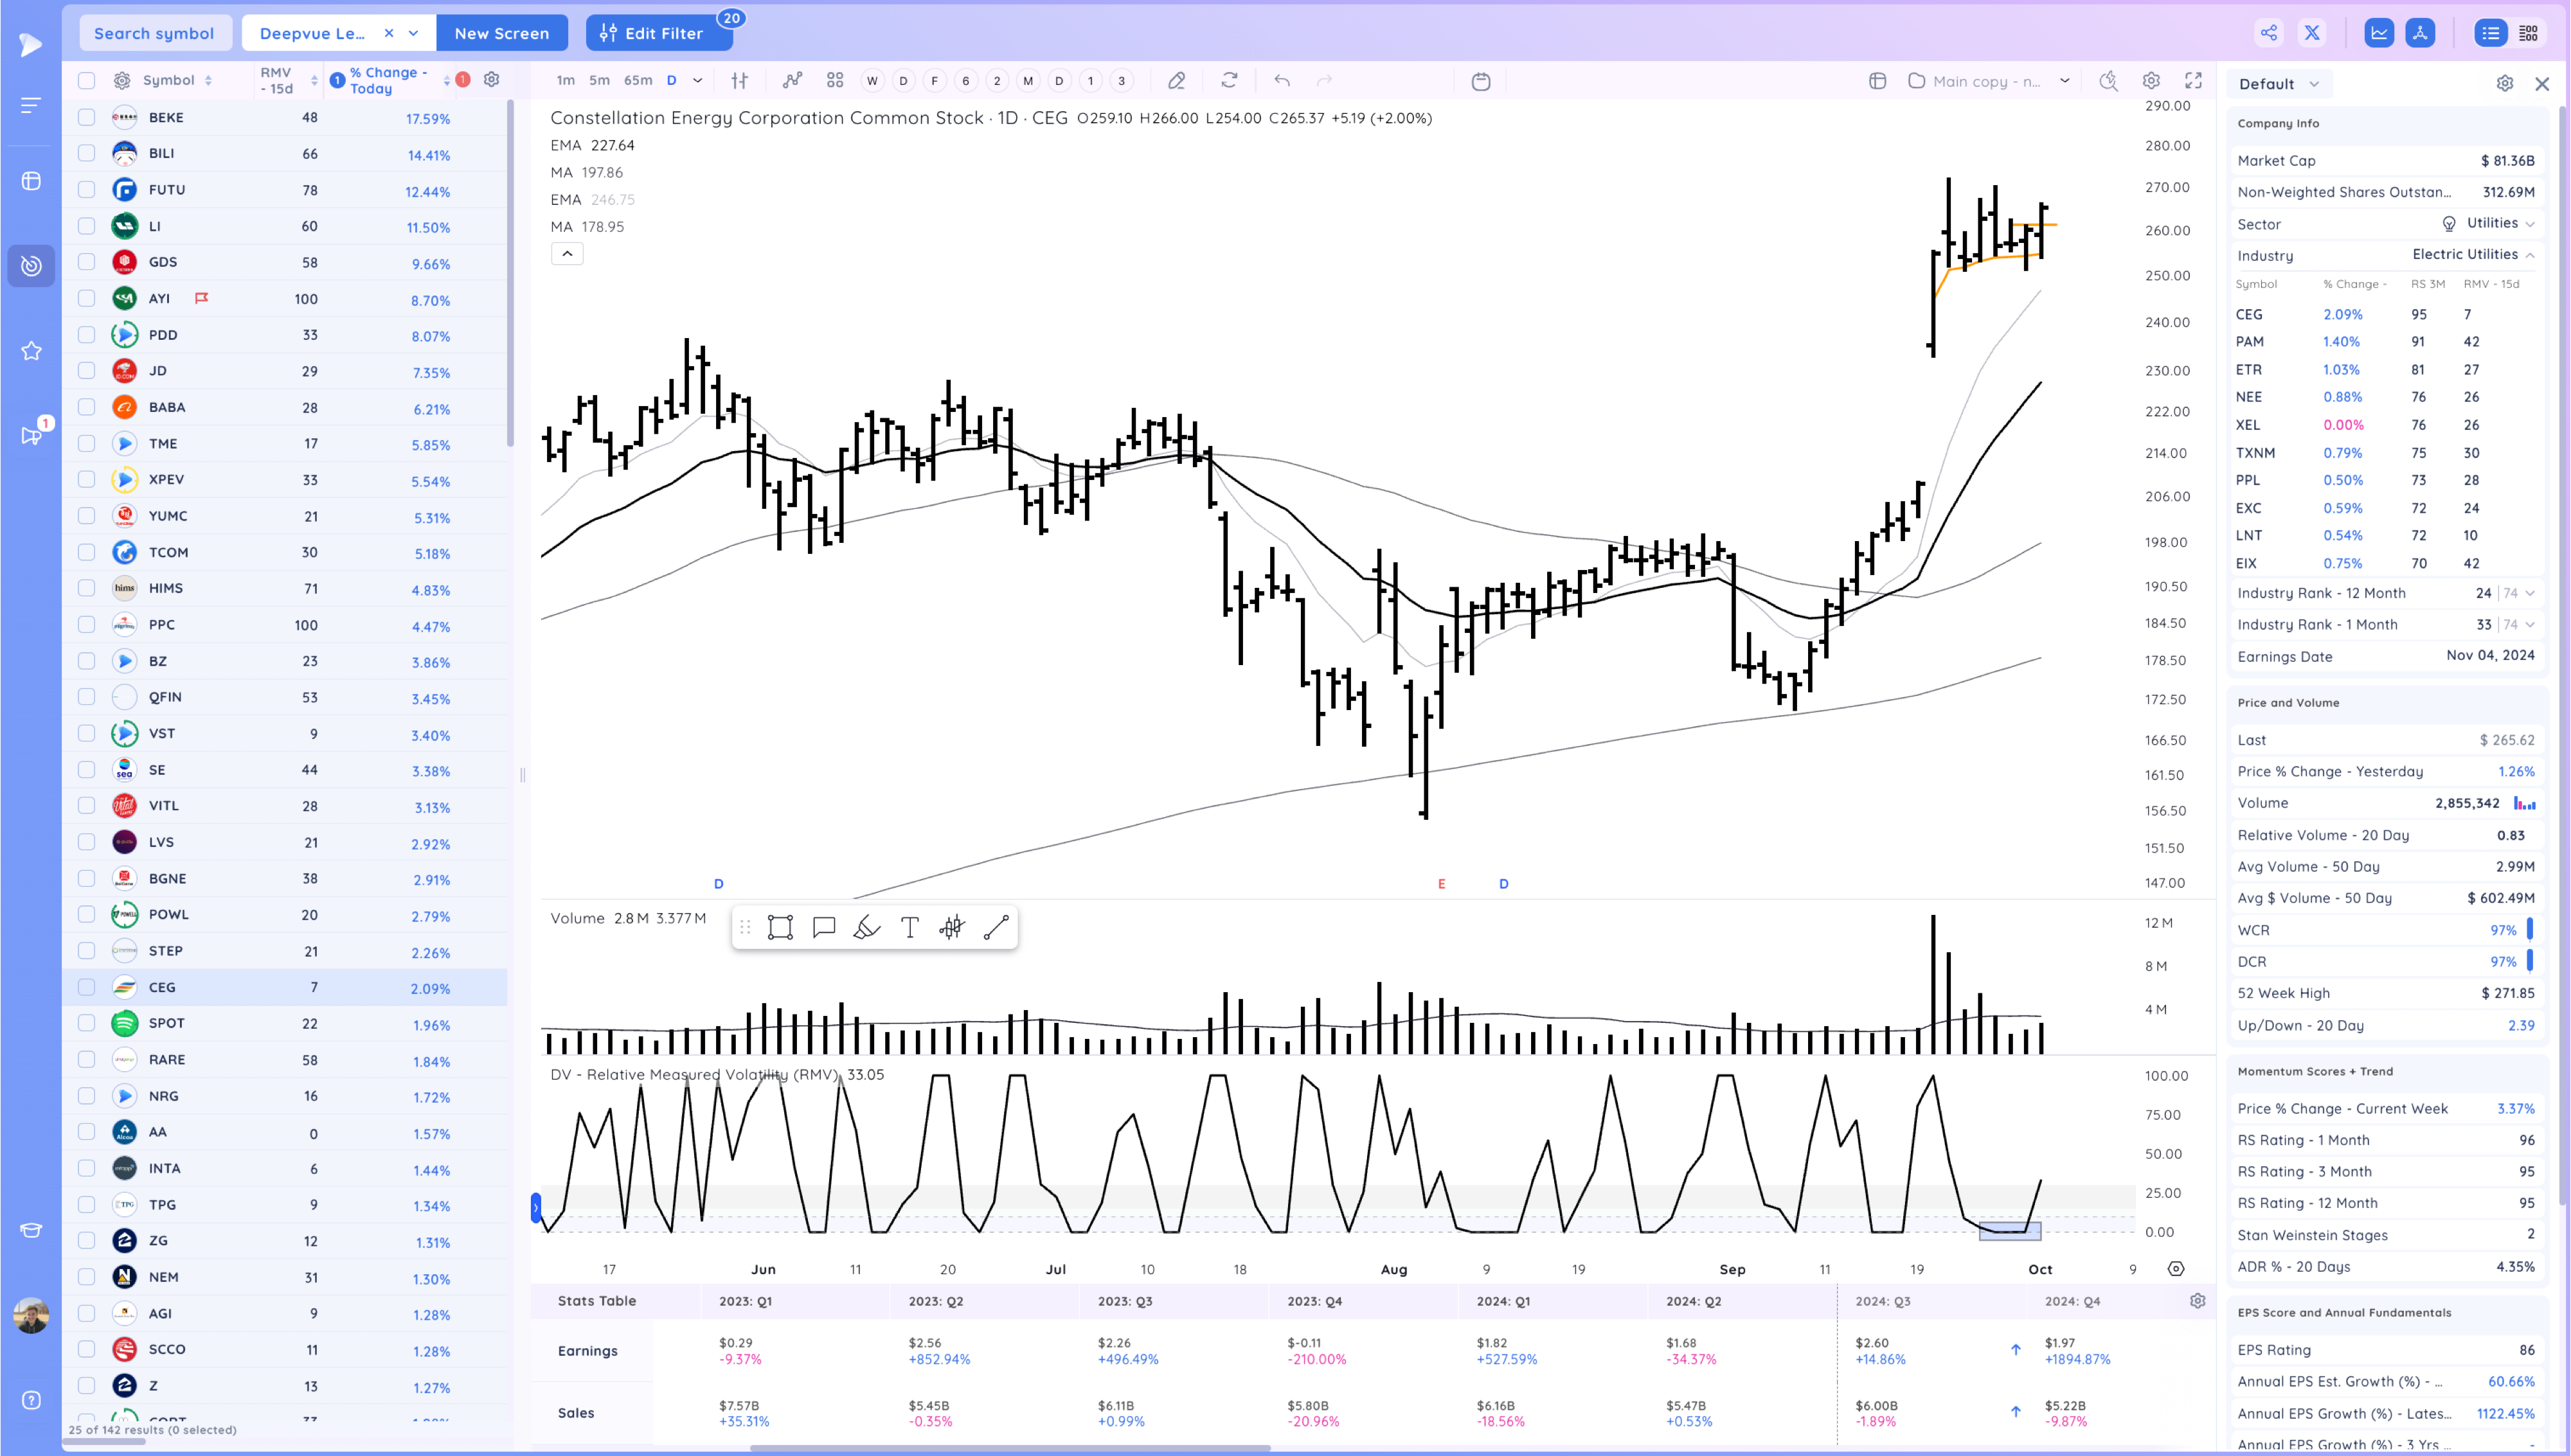Click the calendar date picker icon

(1481, 81)
